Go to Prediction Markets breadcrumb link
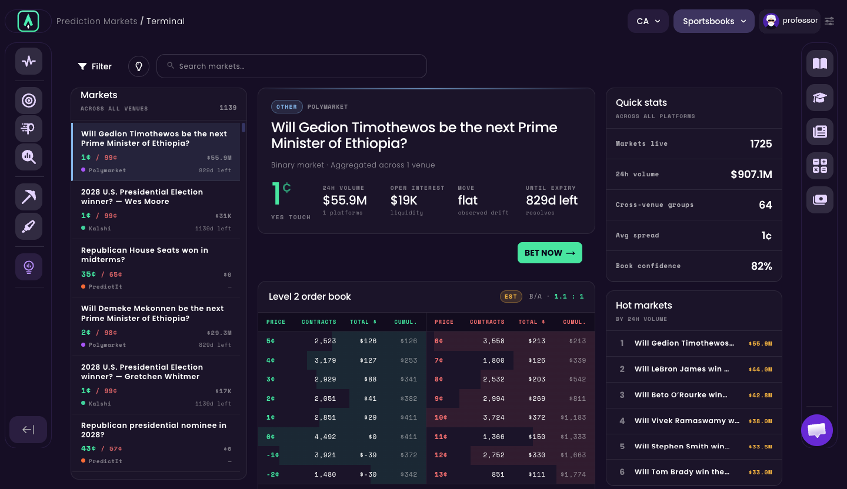The height and width of the screenshot is (489, 847). pyautogui.click(x=97, y=21)
